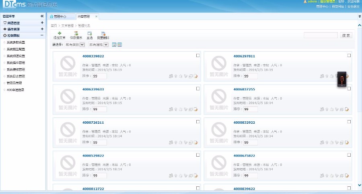Open 系统参数设置 in the sidebar
Screen dimensions: 362x194
click(x=16, y=43)
